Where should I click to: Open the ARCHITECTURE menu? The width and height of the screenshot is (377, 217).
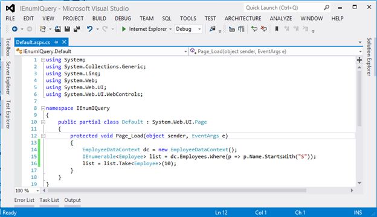243,19
